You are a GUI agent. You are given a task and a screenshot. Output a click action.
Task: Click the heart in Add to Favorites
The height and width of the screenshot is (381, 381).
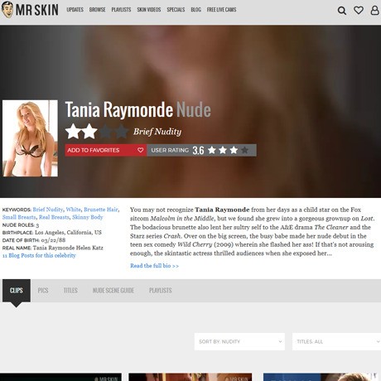(x=140, y=150)
